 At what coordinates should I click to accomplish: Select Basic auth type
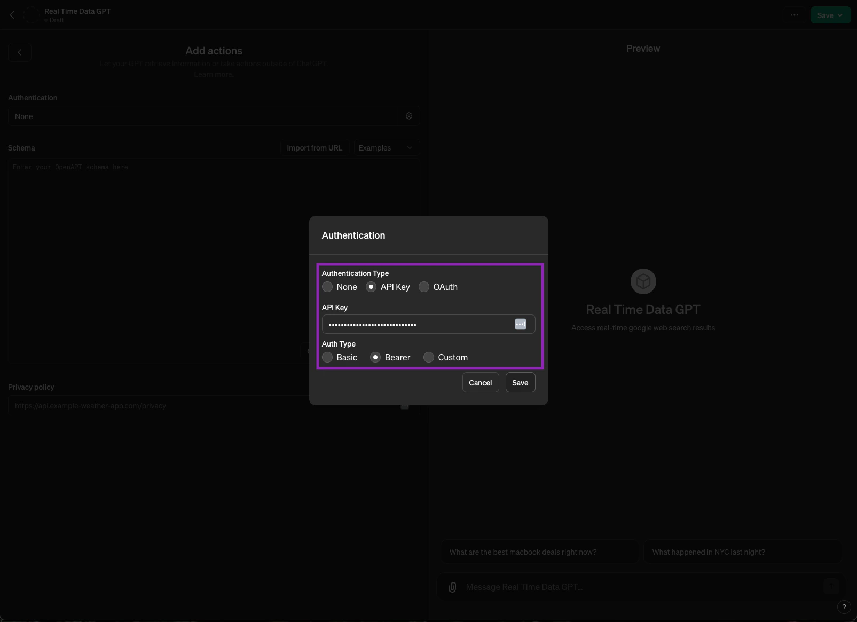coord(327,357)
